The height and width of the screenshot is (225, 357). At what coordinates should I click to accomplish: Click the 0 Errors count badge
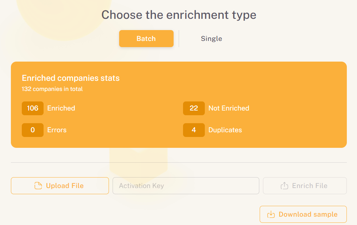32,130
